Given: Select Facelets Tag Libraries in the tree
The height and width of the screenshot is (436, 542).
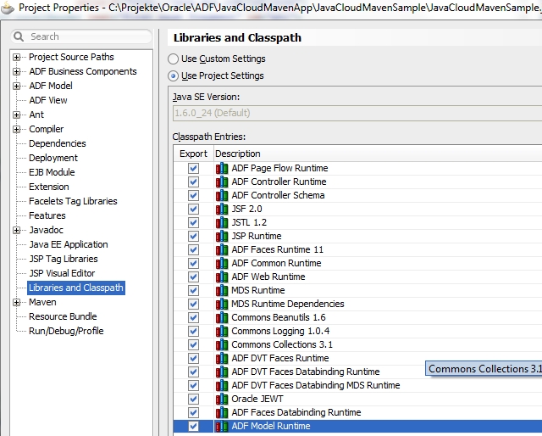Looking at the screenshot, I should coord(73,201).
